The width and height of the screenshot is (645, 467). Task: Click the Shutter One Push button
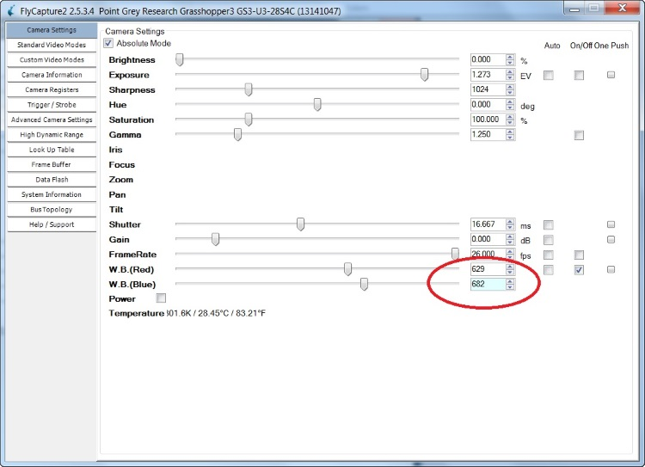[611, 224]
